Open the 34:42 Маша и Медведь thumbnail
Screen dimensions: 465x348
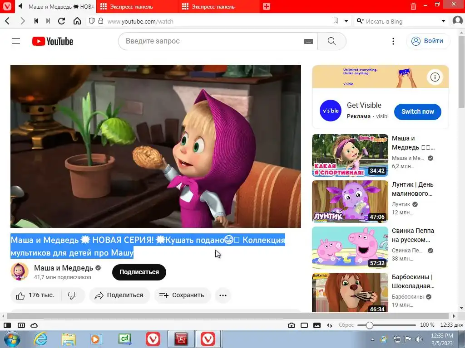(x=350, y=155)
